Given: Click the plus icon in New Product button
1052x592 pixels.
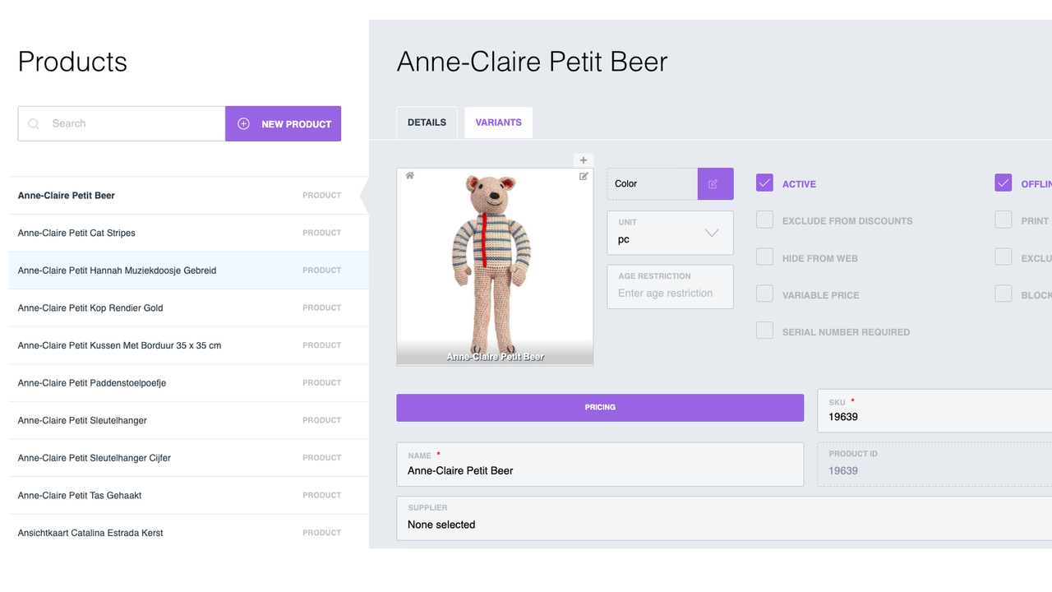Looking at the screenshot, I should tap(243, 123).
